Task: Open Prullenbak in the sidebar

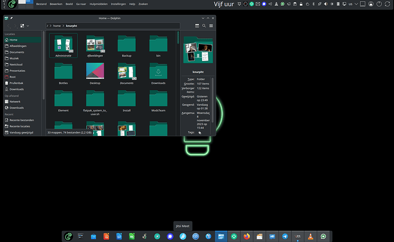Action: pos(22,83)
